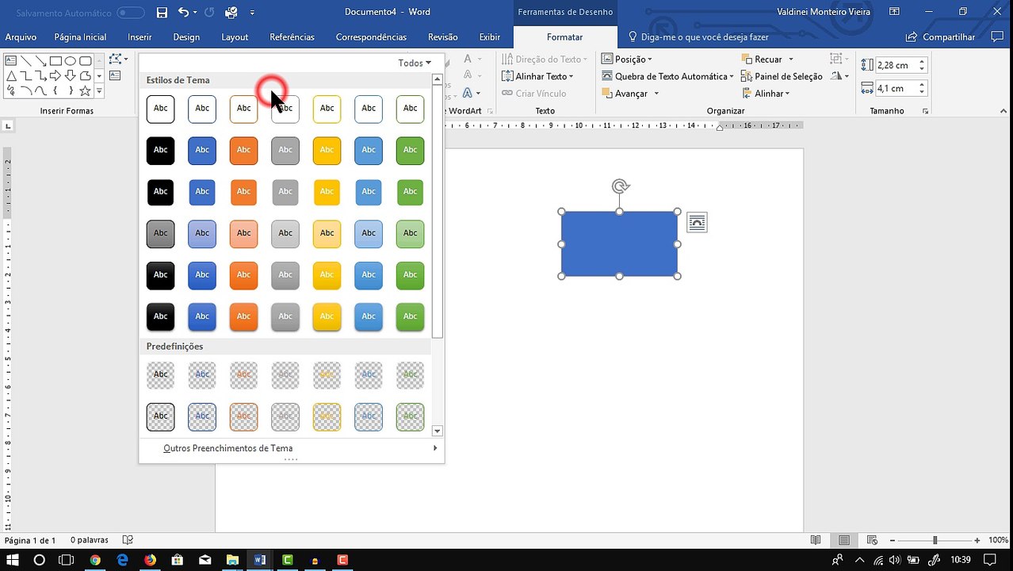Click Diga-me o que você deseja fazer

(x=698, y=36)
